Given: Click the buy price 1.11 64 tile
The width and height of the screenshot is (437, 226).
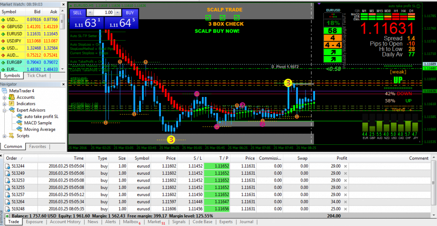Looking at the screenshot, I should [x=121, y=23].
